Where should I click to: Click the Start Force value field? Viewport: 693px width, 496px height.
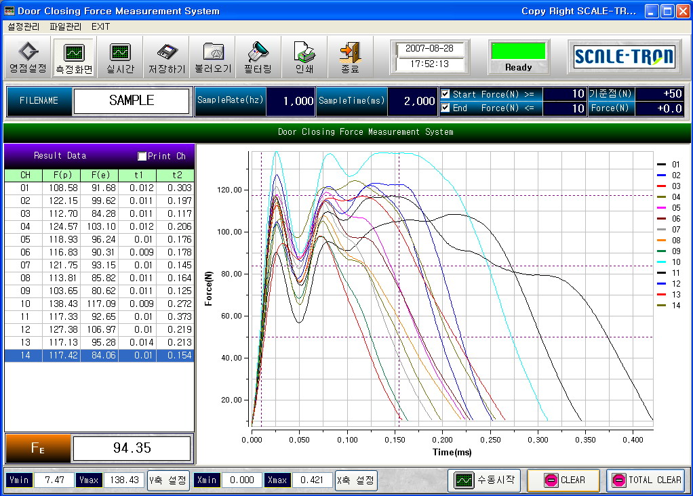[x=564, y=94]
